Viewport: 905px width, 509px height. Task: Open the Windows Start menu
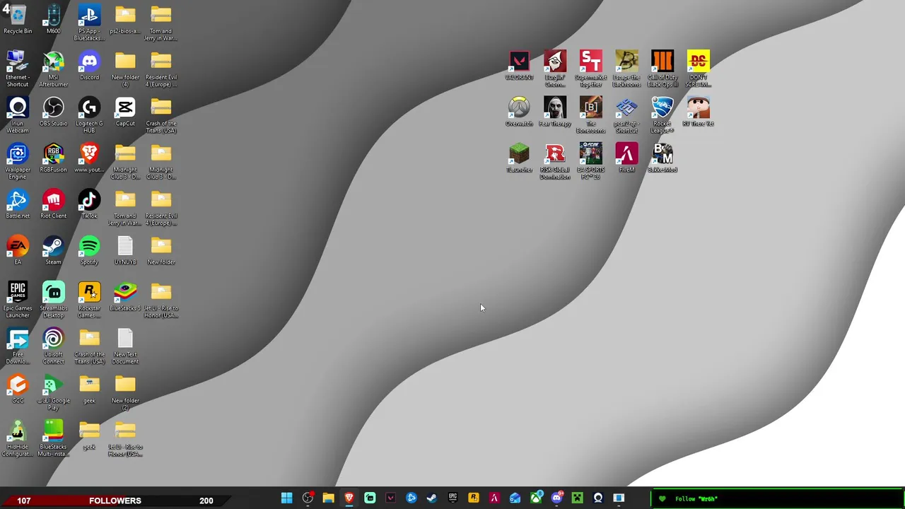(x=286, y=498)
